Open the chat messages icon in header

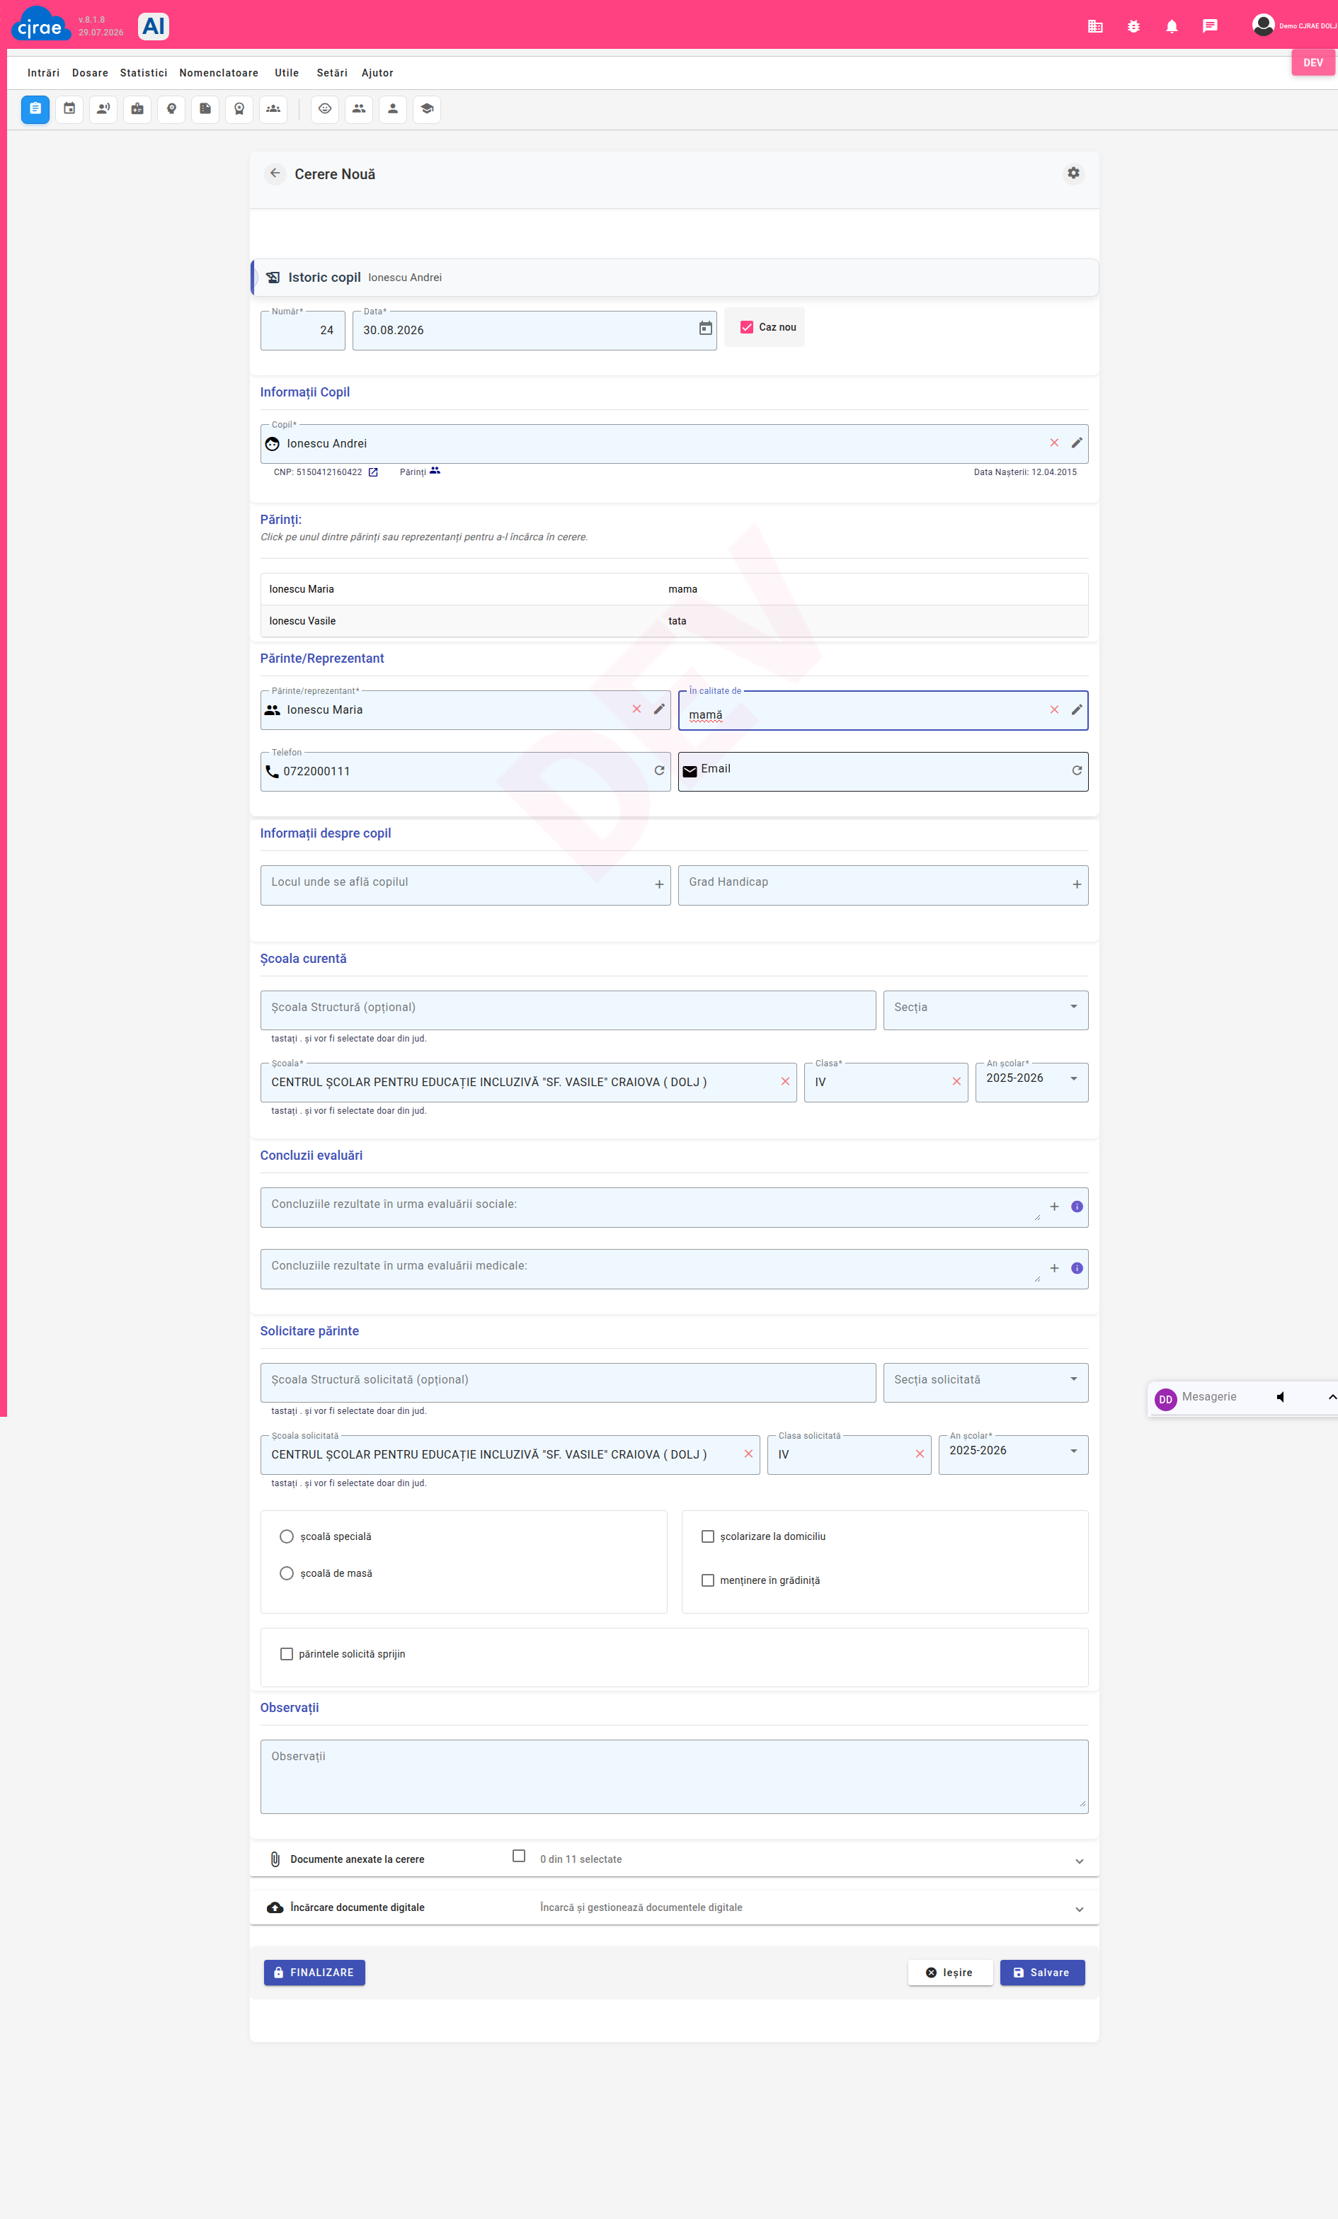pos(1210,26)
